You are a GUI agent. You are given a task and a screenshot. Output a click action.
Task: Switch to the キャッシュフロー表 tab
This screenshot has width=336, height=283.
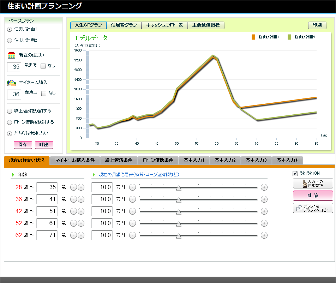164,25
